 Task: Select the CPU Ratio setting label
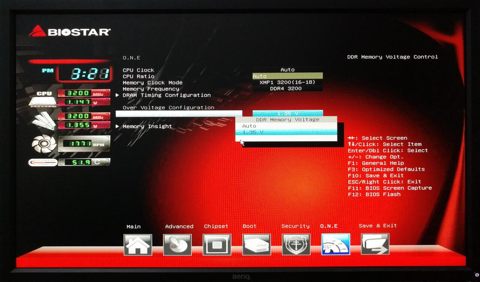tap(138, 76)
